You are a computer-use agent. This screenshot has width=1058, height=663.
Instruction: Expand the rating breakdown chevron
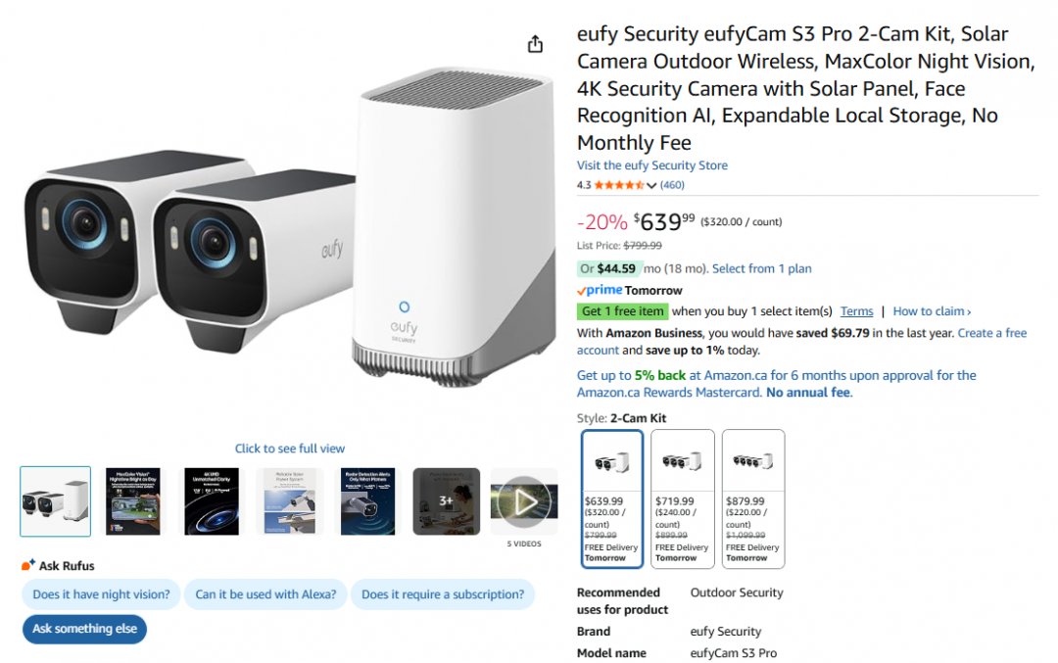pos(651,185)
